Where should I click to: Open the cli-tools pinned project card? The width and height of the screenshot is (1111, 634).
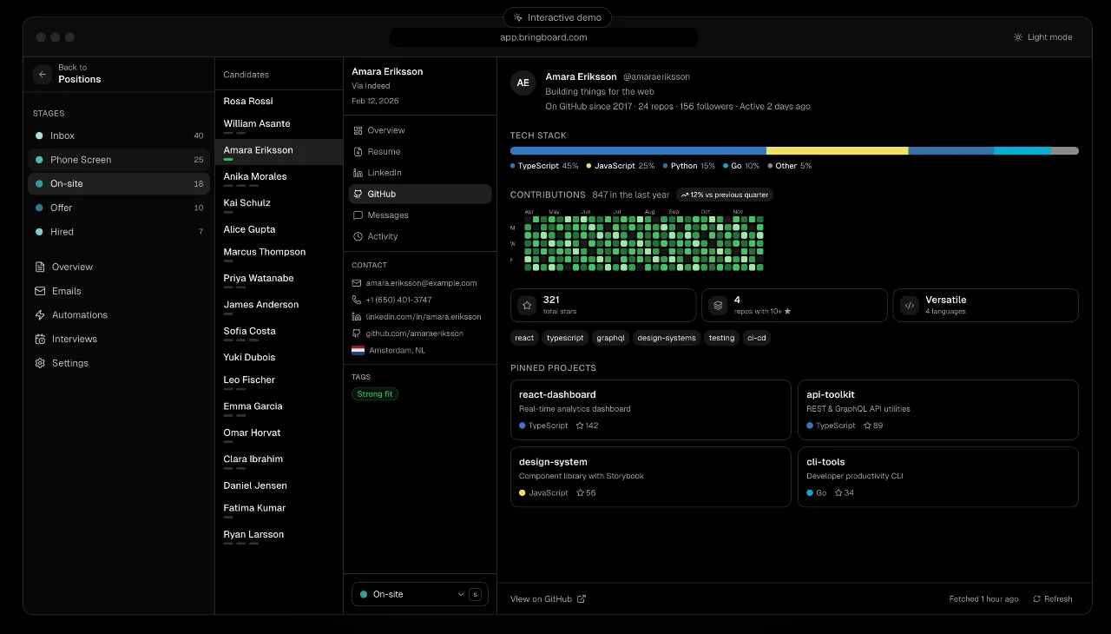pos(938,477)
